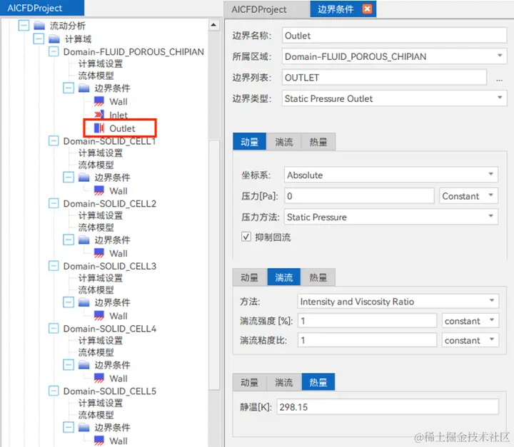Open the 压力 Constant dropdown
The width and height of the screenshot is (514, 447).
click(490, 195)
